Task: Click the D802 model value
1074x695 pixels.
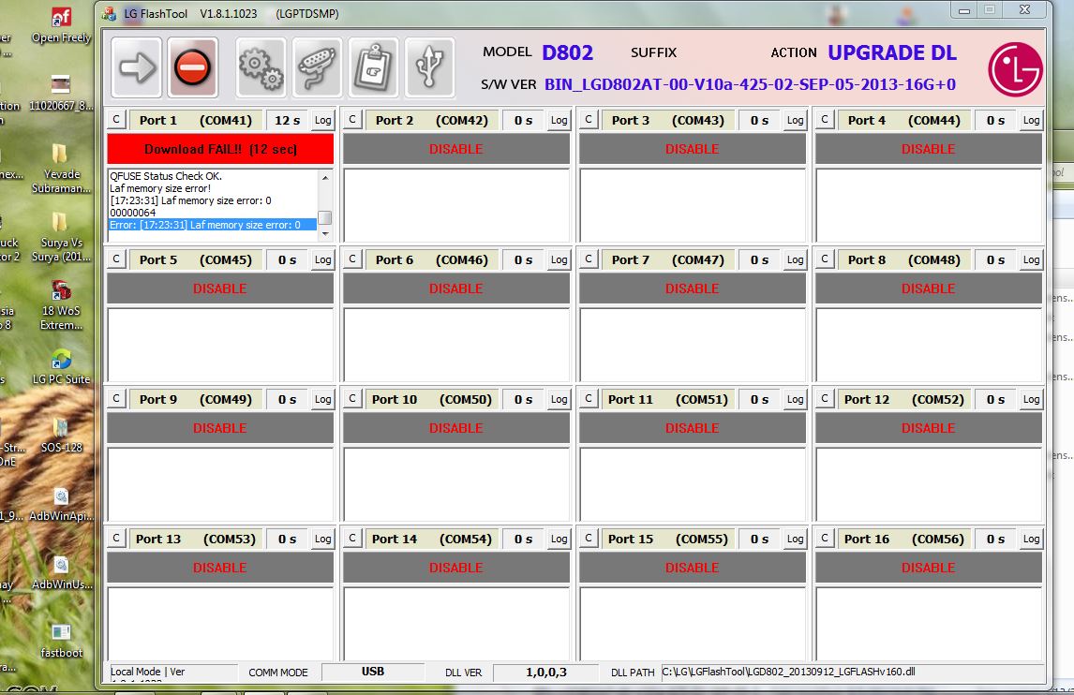Action: coord(567,52)
